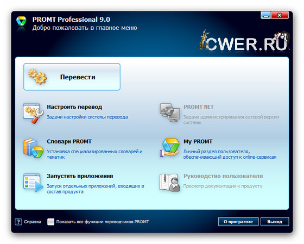The width and height of the screenshot is (304, 244).
Task: Click the Выход button
Action: pyautogui.click(x=275, y=222)
